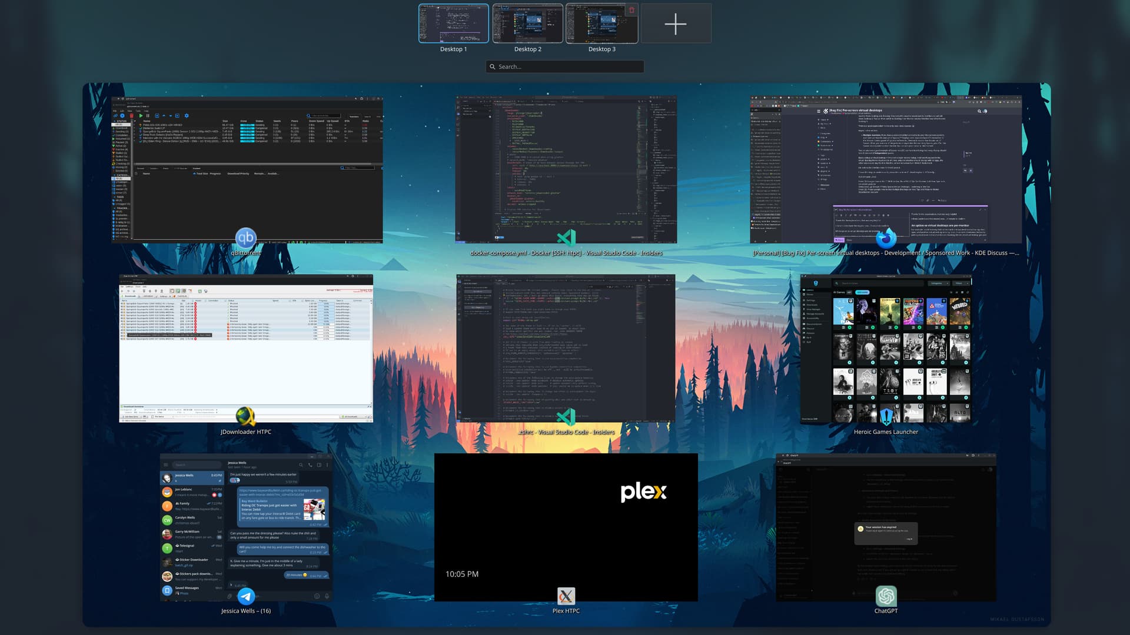The width and height of the screenshot is (1130, 635).
Task: Activate the .zshrc Visual Studio Code window
Action: click(566, 347)
